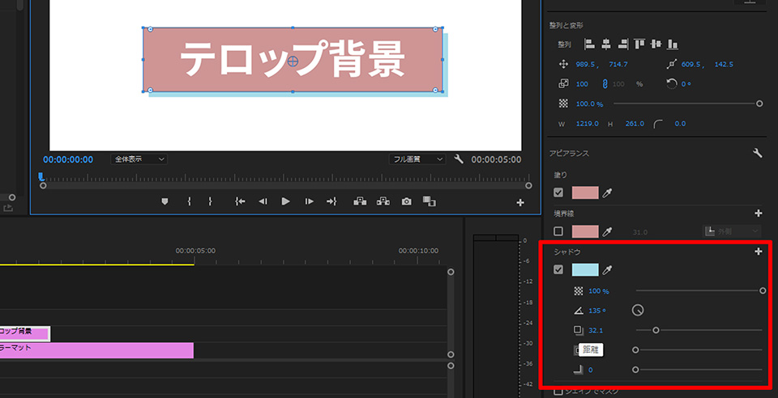Click the shadow angle dial
This screenshot has height=398, width=778.
point(638,311)
